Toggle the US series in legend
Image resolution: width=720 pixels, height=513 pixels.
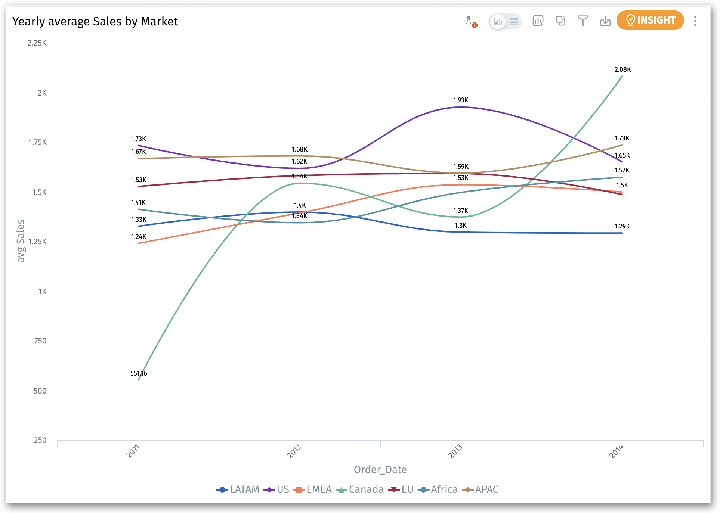276,489
